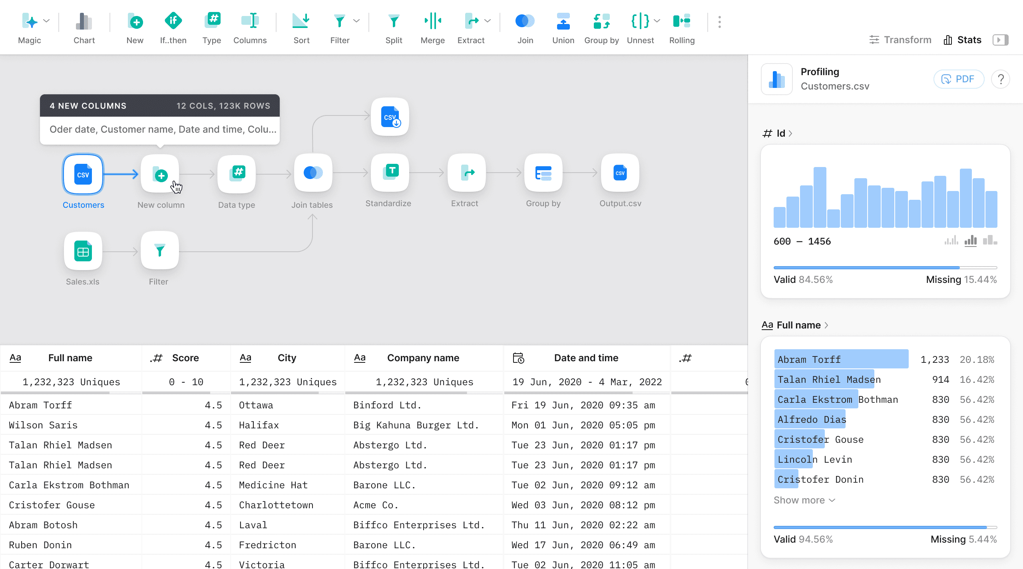Select the Company name column header
1023x569 pixels.
pos(424,358)
